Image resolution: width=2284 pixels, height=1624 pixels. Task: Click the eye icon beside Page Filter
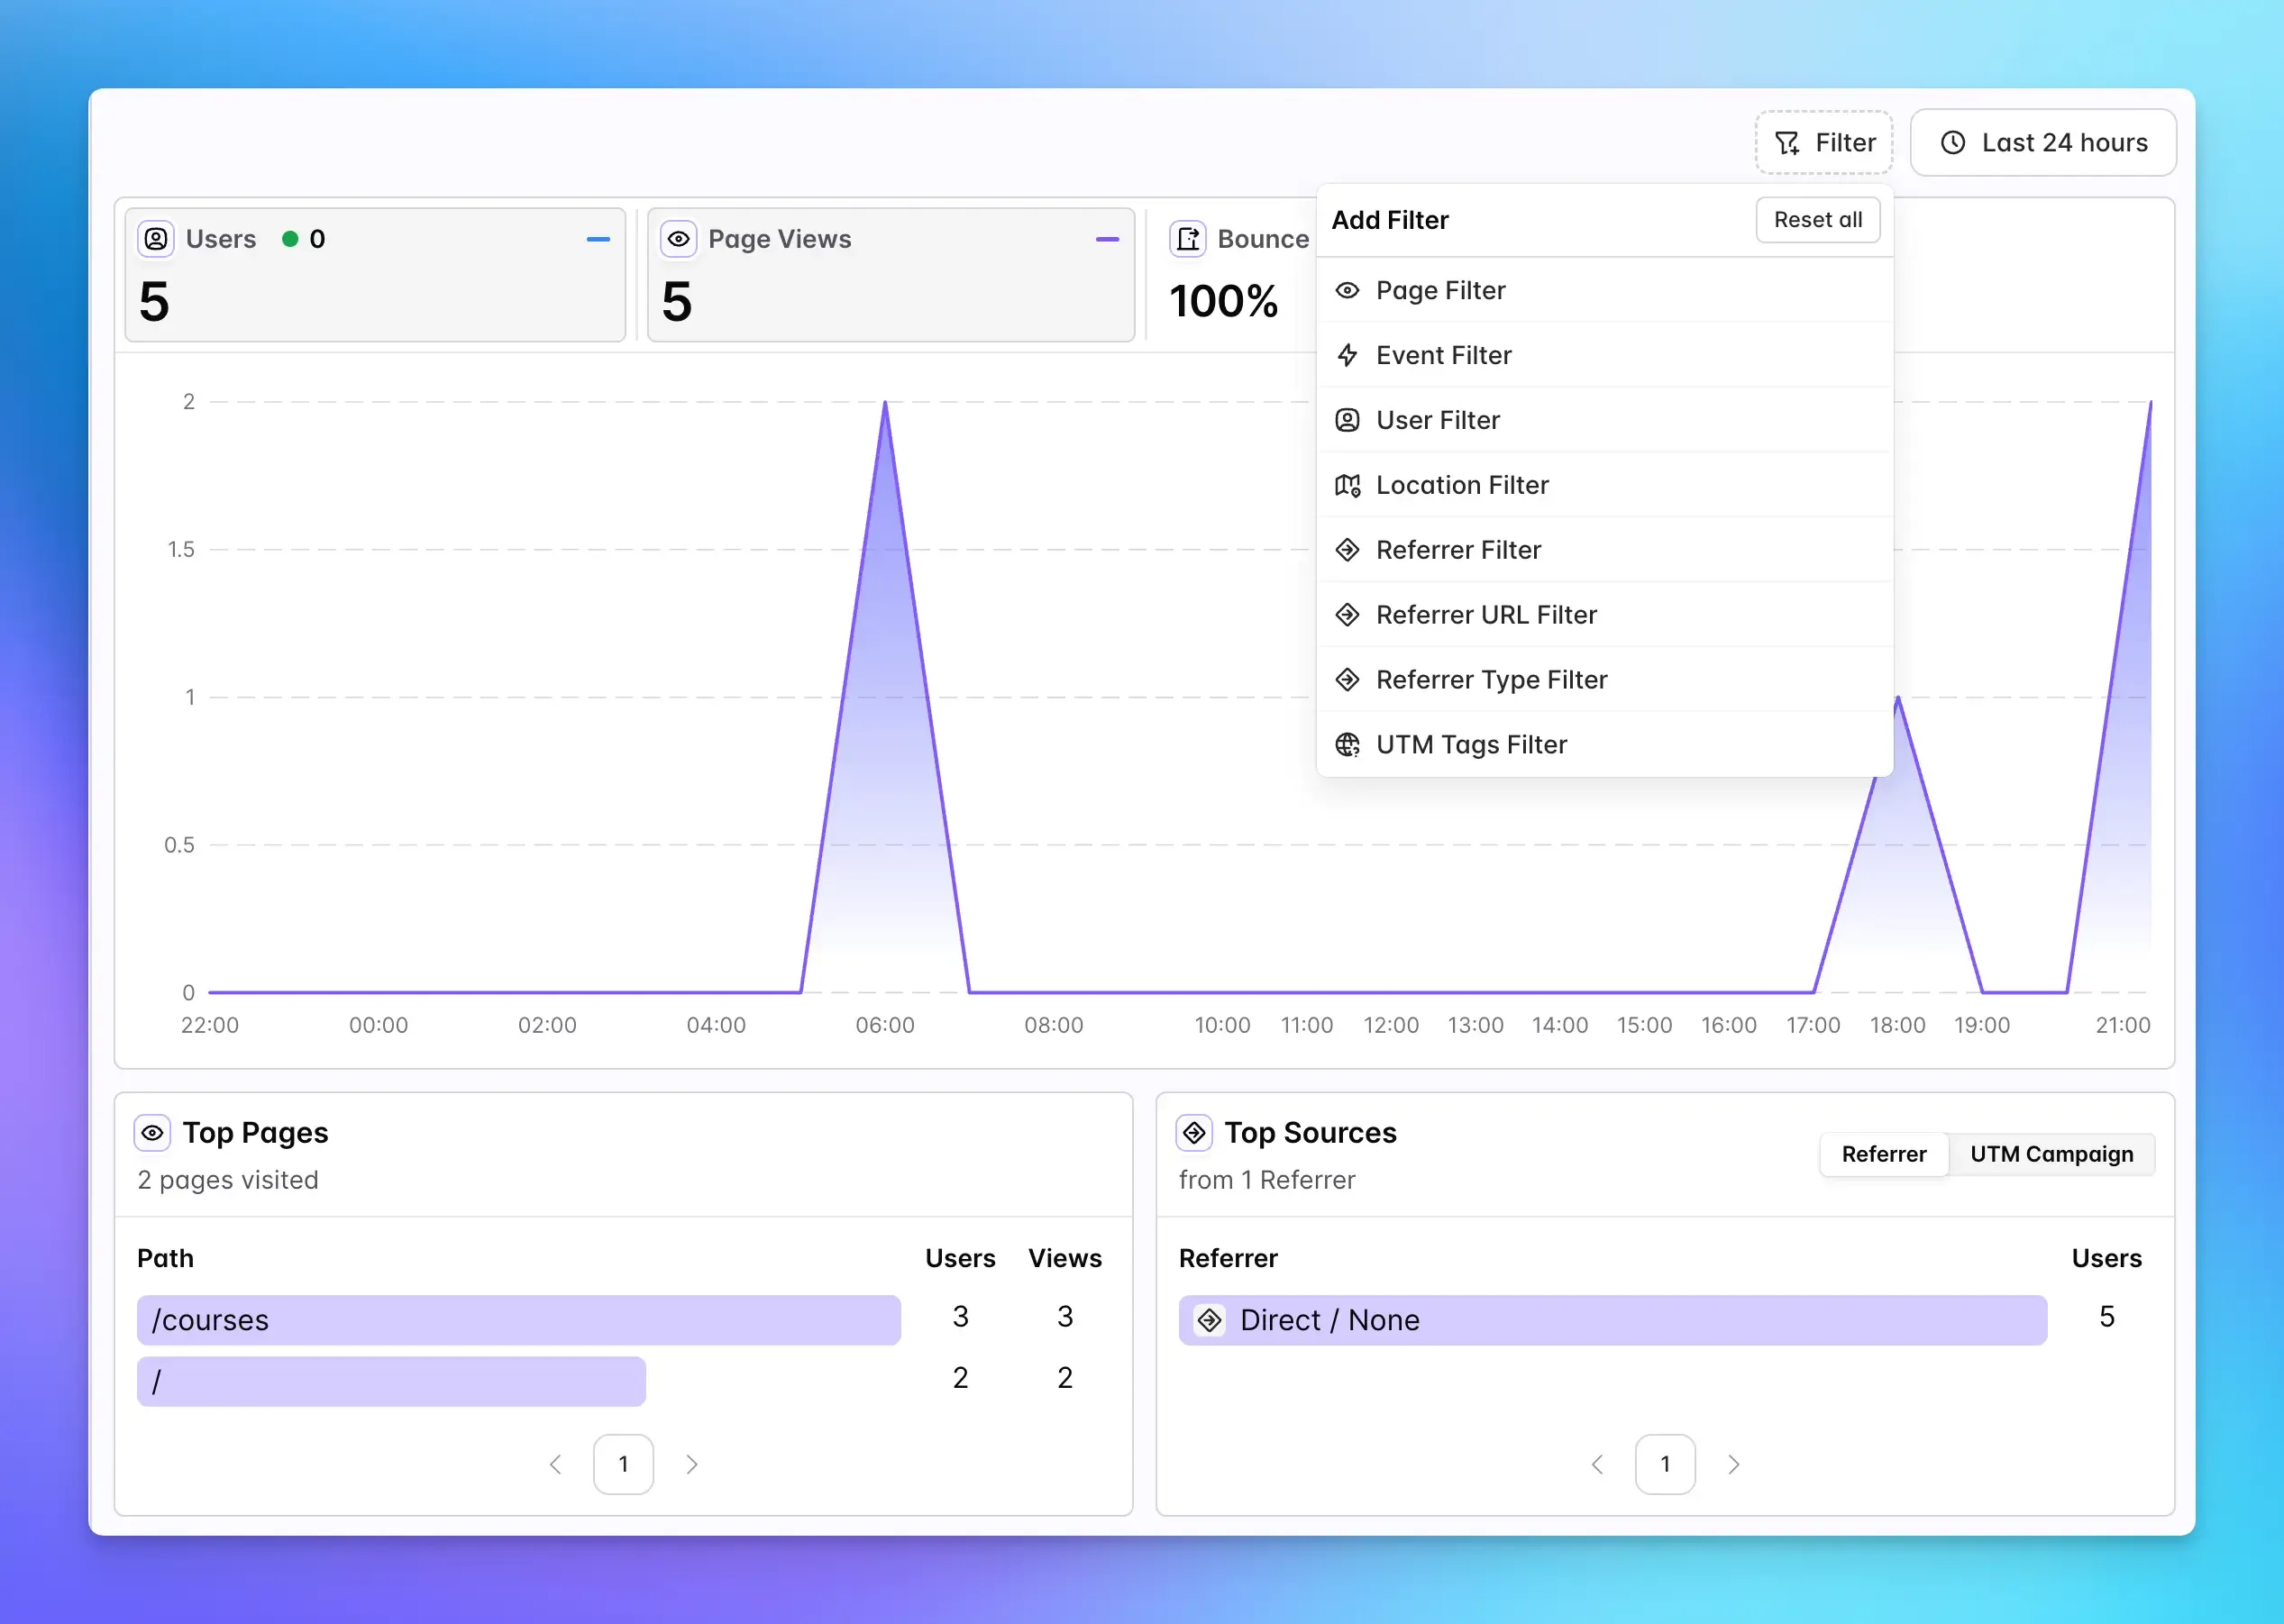pos(1347,290)
